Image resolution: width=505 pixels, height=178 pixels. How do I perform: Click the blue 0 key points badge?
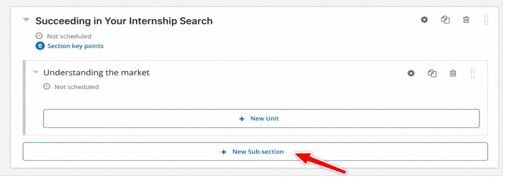[x=40, y=46]
